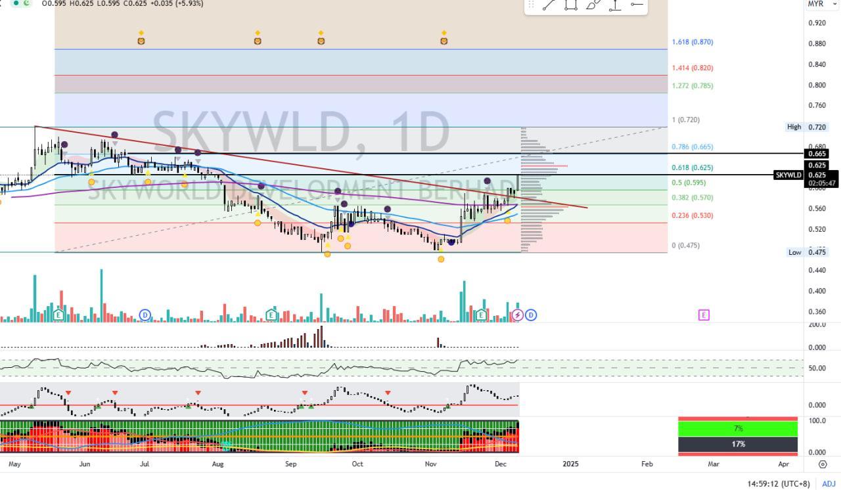
Task: Click the earnings E marker near May
Action: [x=58, y=315]
